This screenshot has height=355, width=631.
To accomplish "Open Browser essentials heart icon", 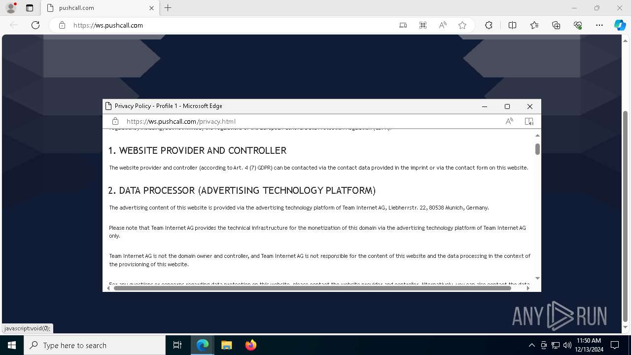I will (578, 25).
